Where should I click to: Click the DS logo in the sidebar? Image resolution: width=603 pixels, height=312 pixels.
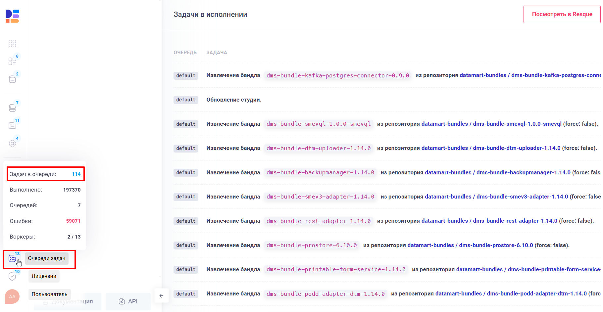(13, 16)
